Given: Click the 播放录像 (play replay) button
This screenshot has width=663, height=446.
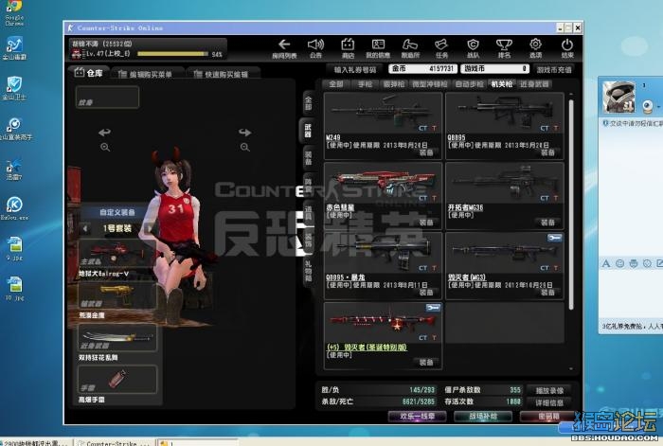Looking at the screenshot, I should click(549, 390).
